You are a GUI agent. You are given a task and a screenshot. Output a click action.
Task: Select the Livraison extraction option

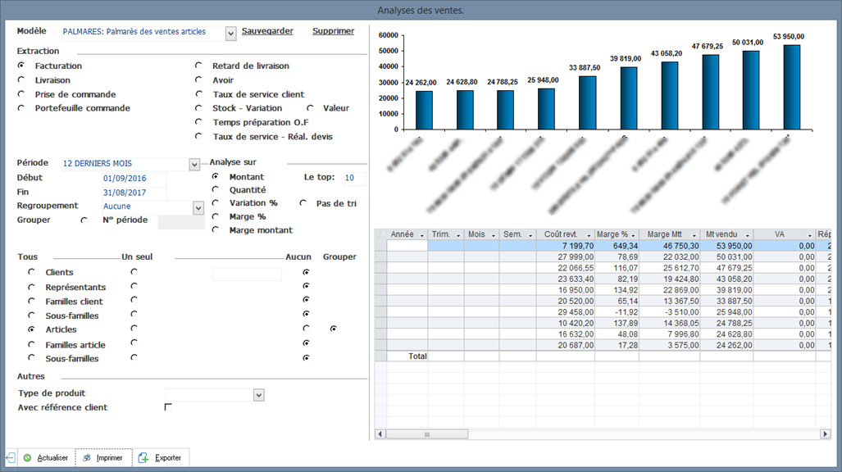[21, 80]
